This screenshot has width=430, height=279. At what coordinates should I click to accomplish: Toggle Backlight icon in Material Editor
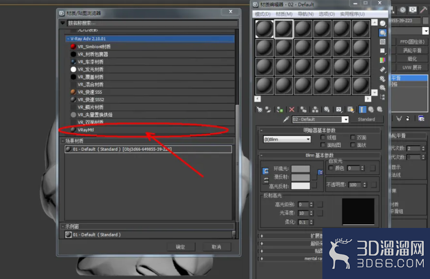click(x=383, y=33)
